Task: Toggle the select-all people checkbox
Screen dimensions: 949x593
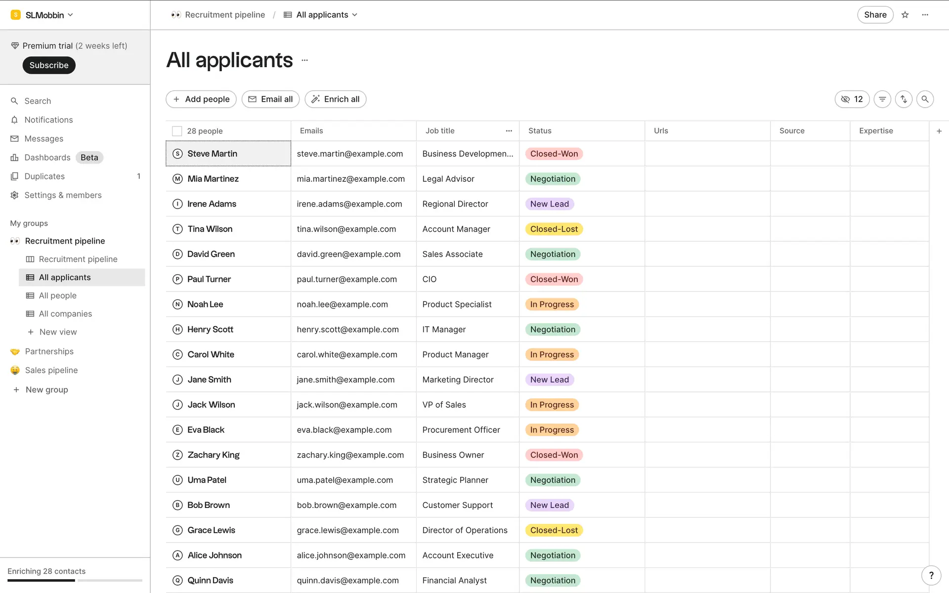Action: (x=177, y=131)
